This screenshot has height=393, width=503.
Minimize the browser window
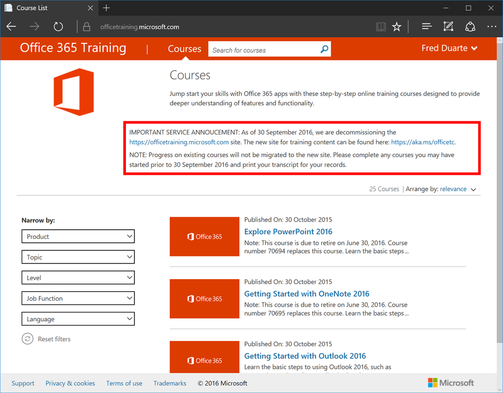(x=446, y=8)
